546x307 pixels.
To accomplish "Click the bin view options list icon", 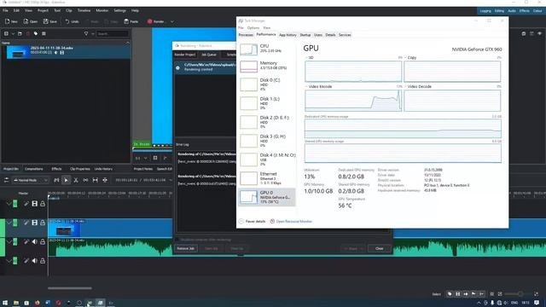I will [44, 34].
